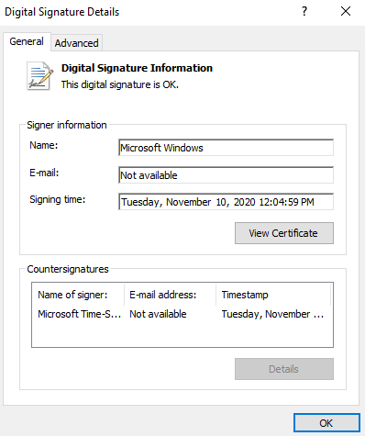Click 'This digital signature is OK.' text
The image size is (365, 436).
pos(120,84)
